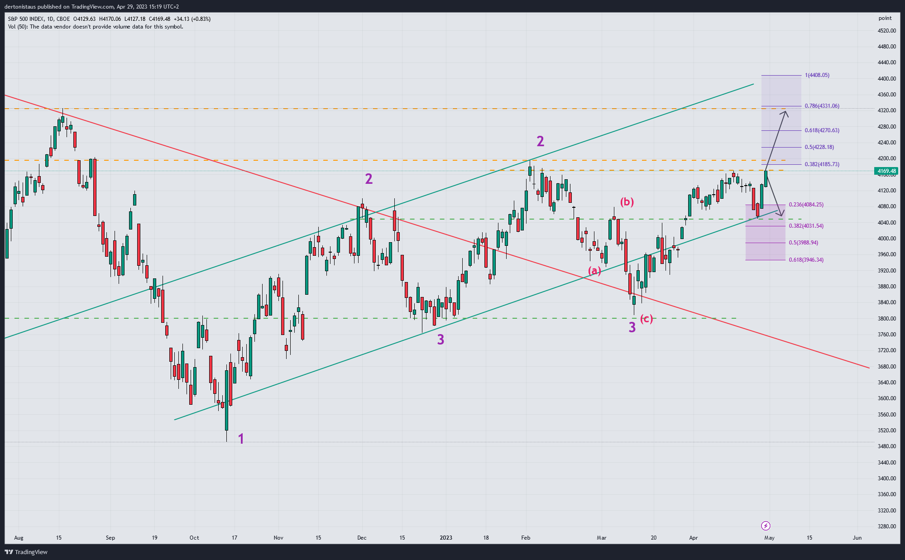Click the 2023 label on the time axis
This screenshot has width=905, height=560.
click(446, 538)
